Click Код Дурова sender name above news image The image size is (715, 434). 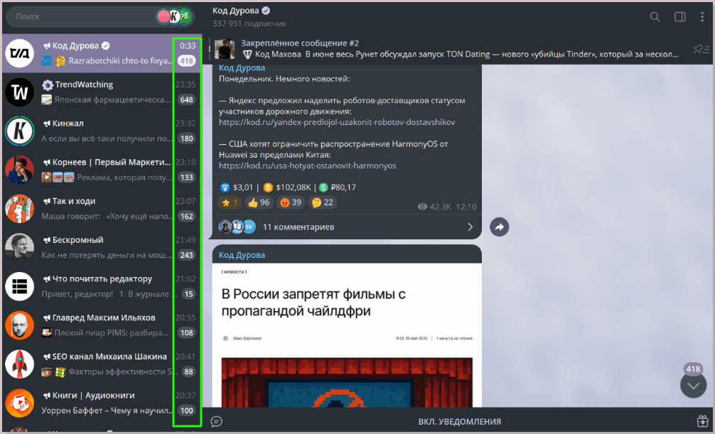[x=242, y=255]
